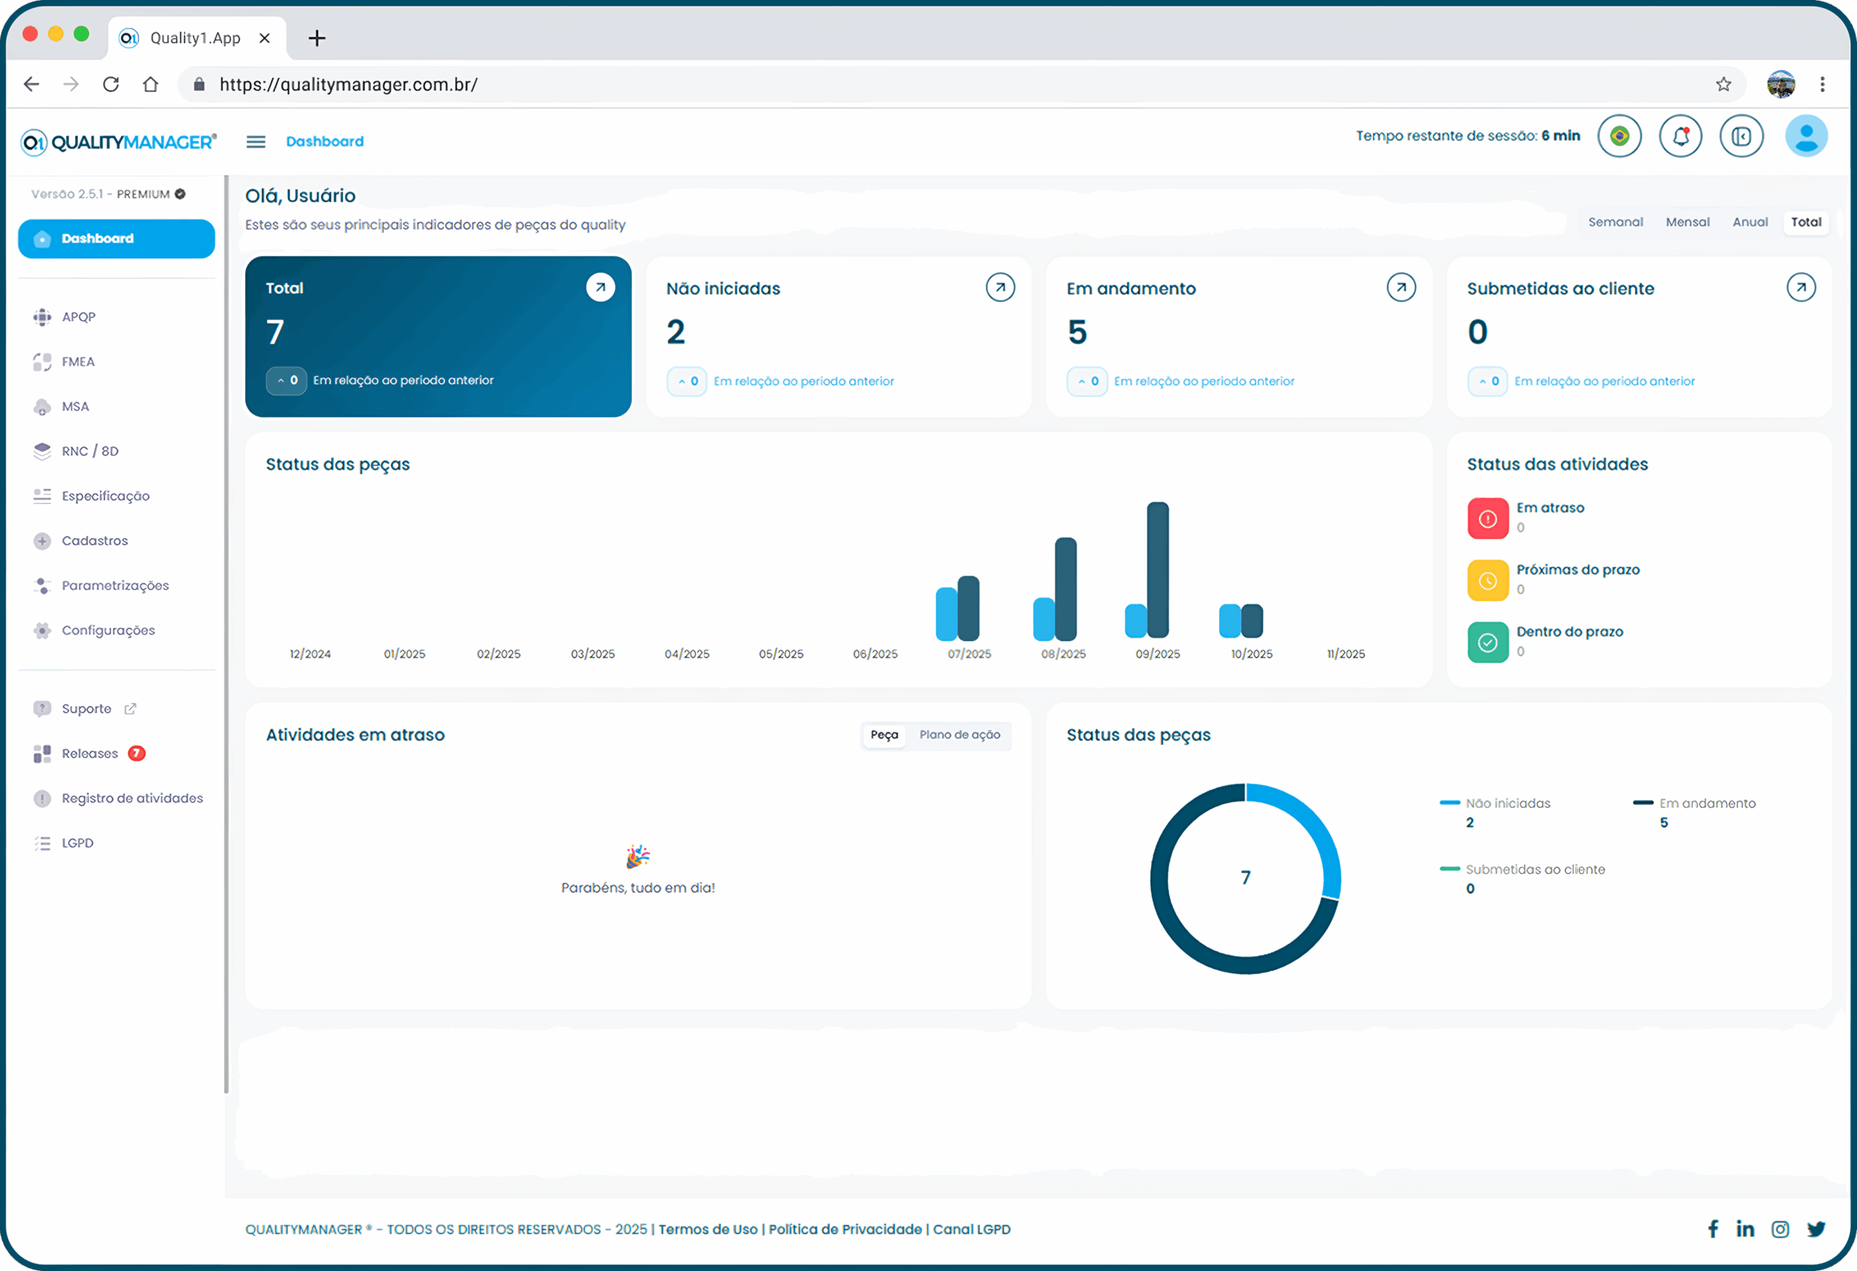
Task: Click the Brazil flag language icon
Action: [1619, 136]
